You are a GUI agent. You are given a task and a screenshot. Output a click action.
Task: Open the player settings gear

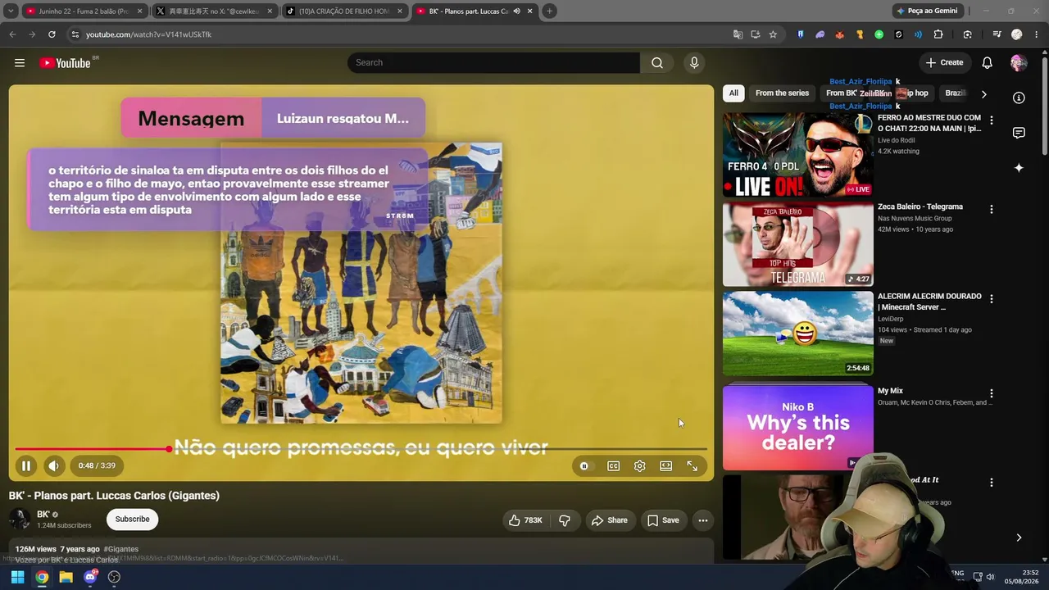(640, 466)
